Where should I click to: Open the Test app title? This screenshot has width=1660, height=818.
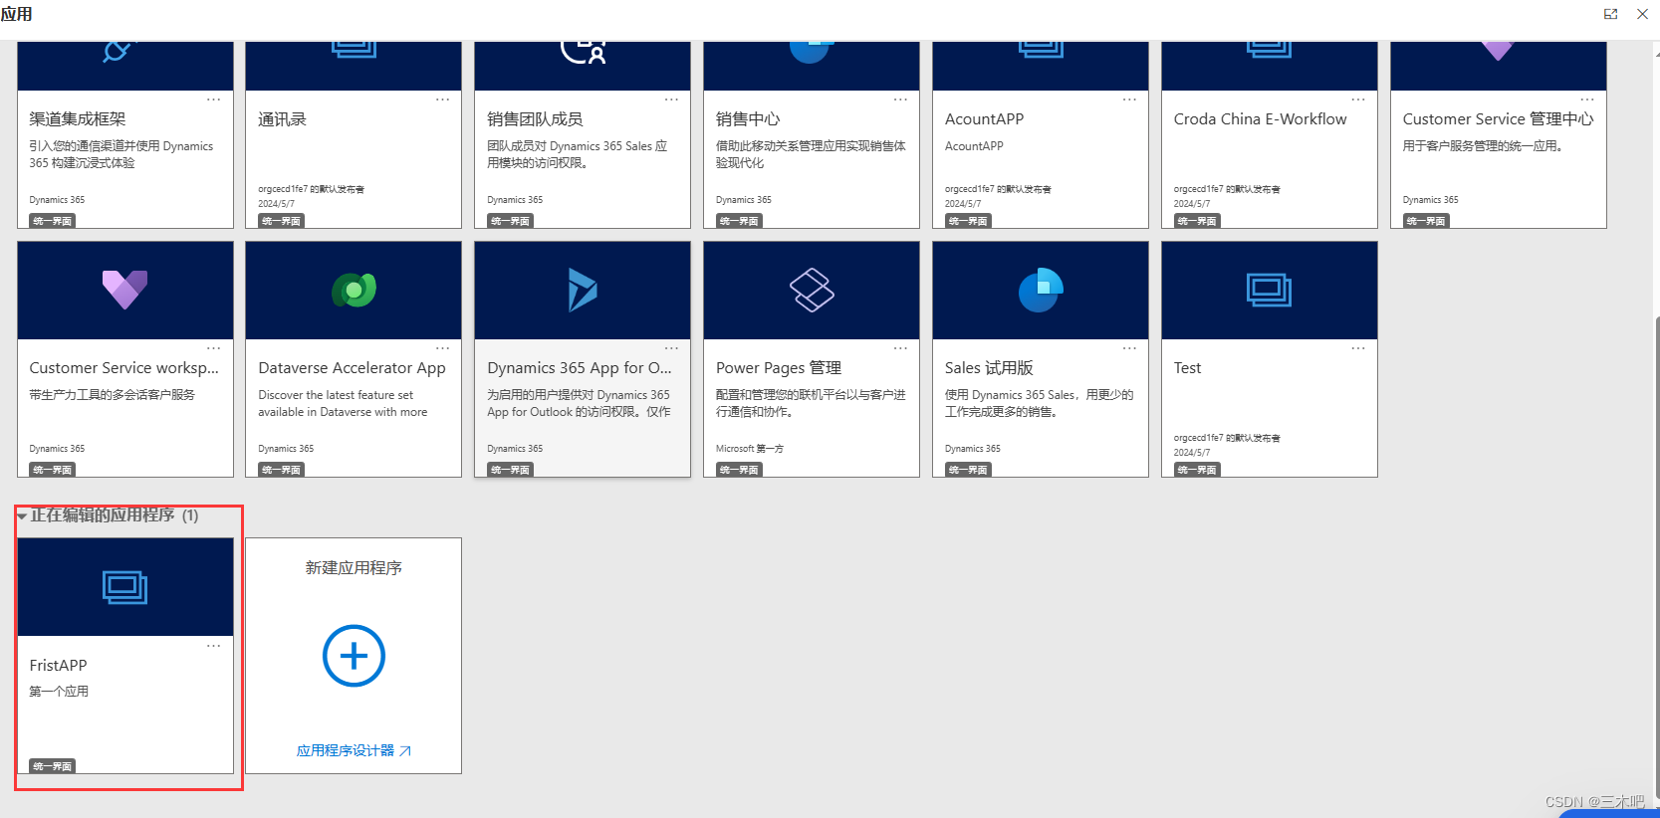click(x=1187, y=367)
